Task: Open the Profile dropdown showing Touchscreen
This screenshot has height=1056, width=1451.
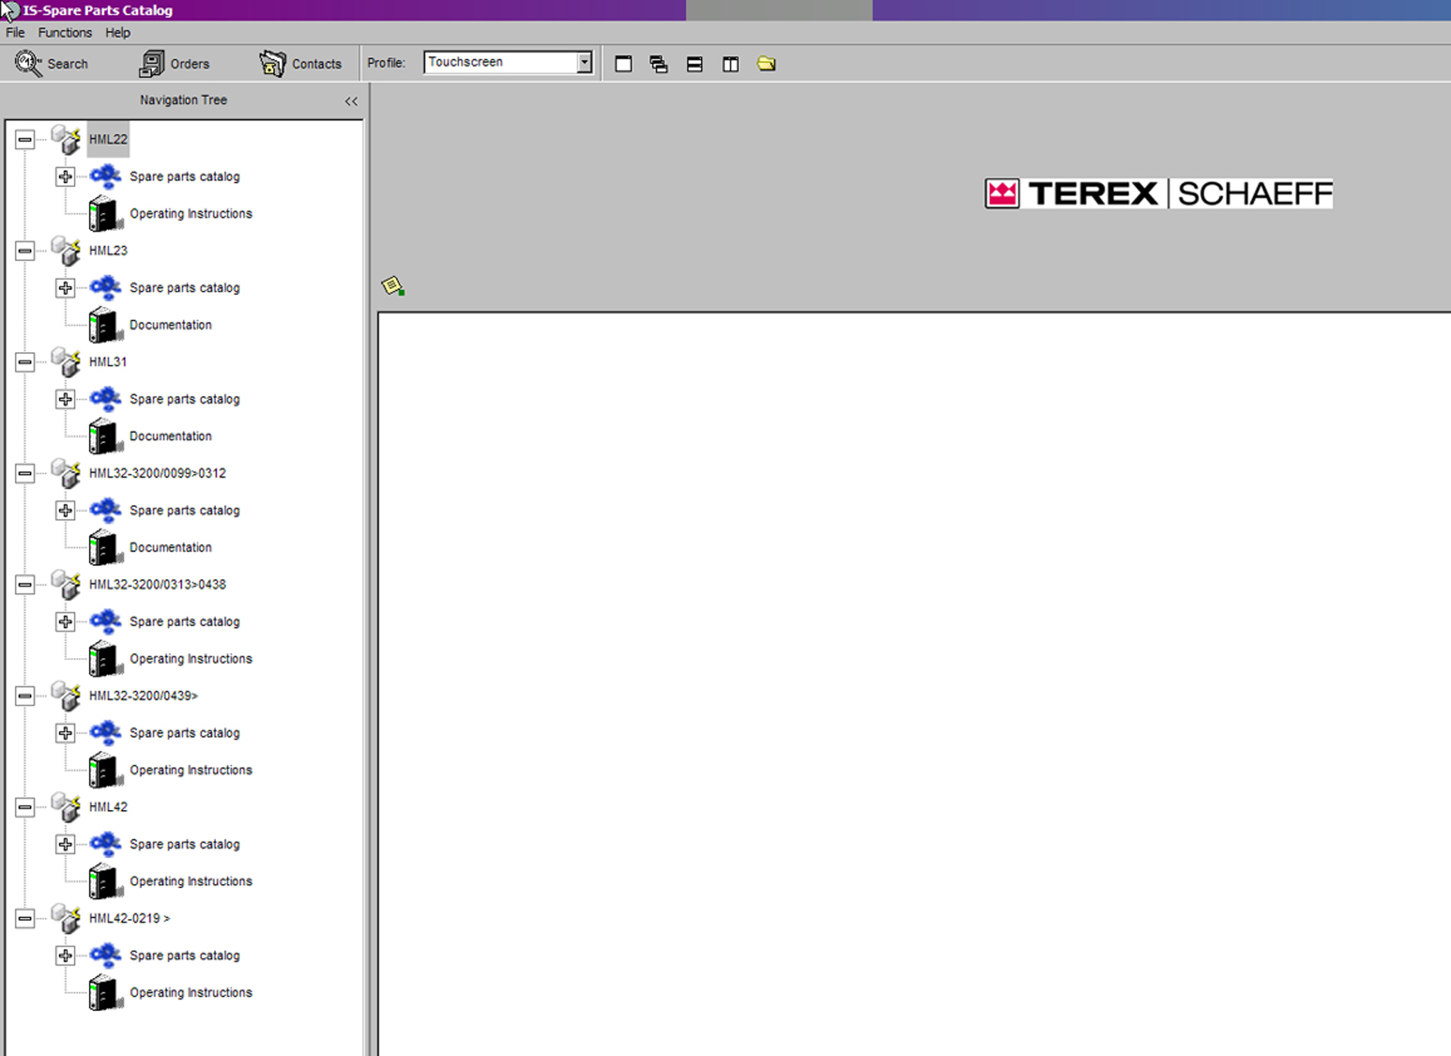Action: click(x=584, y=62)
